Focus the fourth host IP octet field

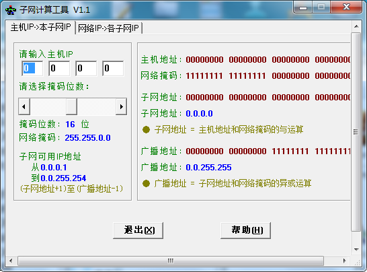(113, 68)
